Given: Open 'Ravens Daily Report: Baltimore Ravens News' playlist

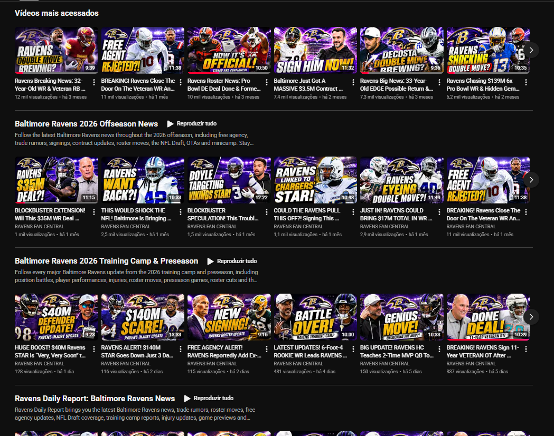Looking at the screenshot, I should (x=95, y=398).
